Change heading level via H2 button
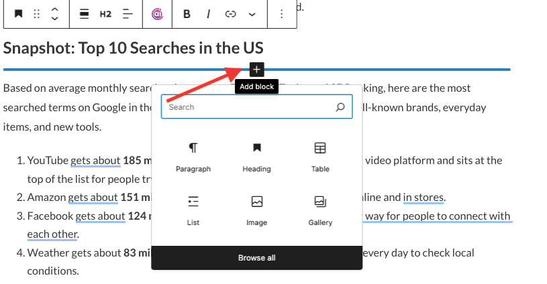This screenshot has width=547, height=284. point(105,14)
